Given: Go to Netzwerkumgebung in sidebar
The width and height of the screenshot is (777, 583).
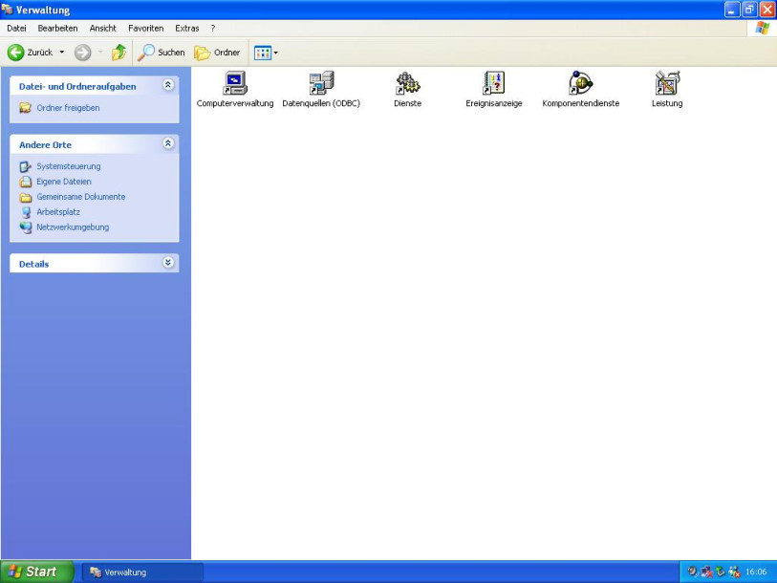Looking at the screenshot, I should click(72, 227).
